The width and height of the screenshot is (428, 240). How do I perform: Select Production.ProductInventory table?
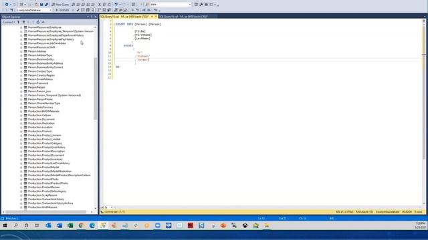click(x=45, y=159)
